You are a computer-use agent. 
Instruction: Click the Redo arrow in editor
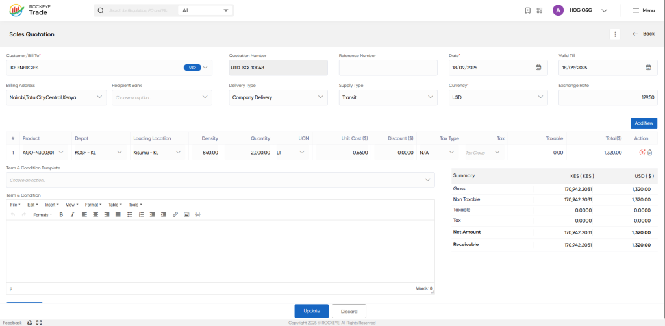24,215
